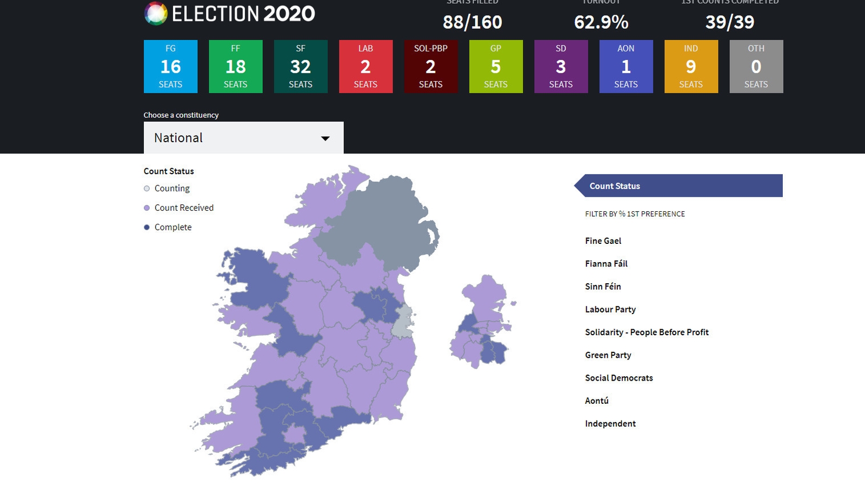Open the GP 5 seats tile
The image size is (865, 486).
496,66
